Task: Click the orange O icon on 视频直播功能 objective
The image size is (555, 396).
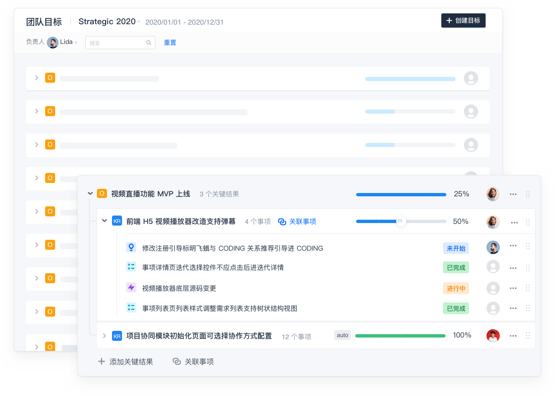Action: point(102,193)
